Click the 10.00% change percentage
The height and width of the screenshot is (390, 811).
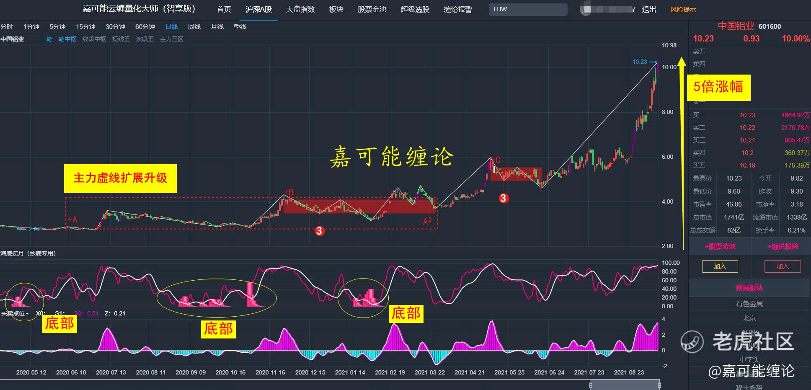[796, 39]
